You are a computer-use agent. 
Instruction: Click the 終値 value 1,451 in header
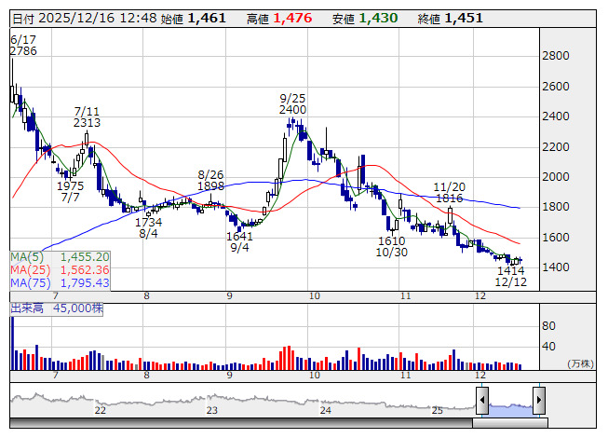tap(463, 19)
